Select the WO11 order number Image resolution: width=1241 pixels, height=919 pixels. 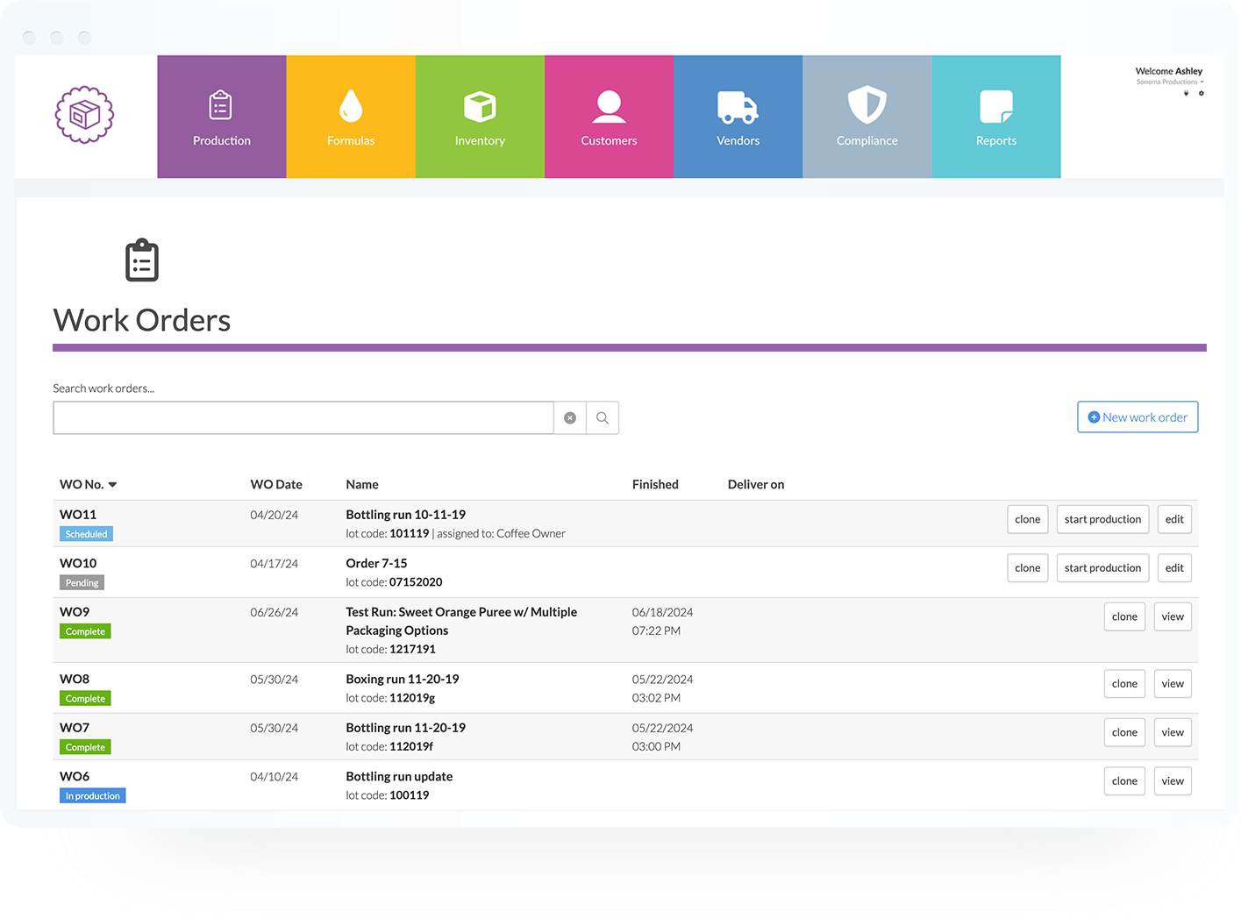coord(78,515)
